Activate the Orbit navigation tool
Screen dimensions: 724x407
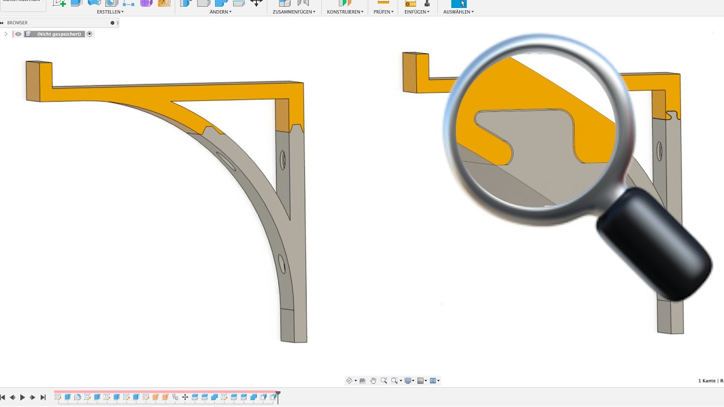pyautogui.click(x=349, y=380)
